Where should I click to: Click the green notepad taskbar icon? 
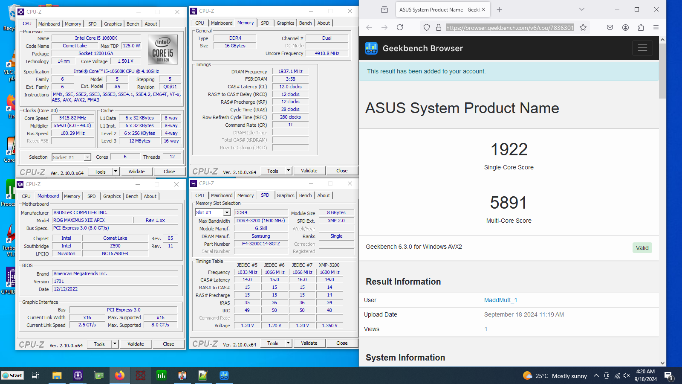[203, 375]
